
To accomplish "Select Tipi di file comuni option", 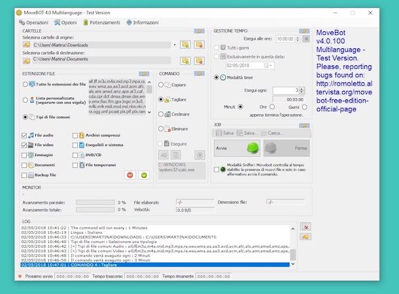I will click(x=25, y=117).
